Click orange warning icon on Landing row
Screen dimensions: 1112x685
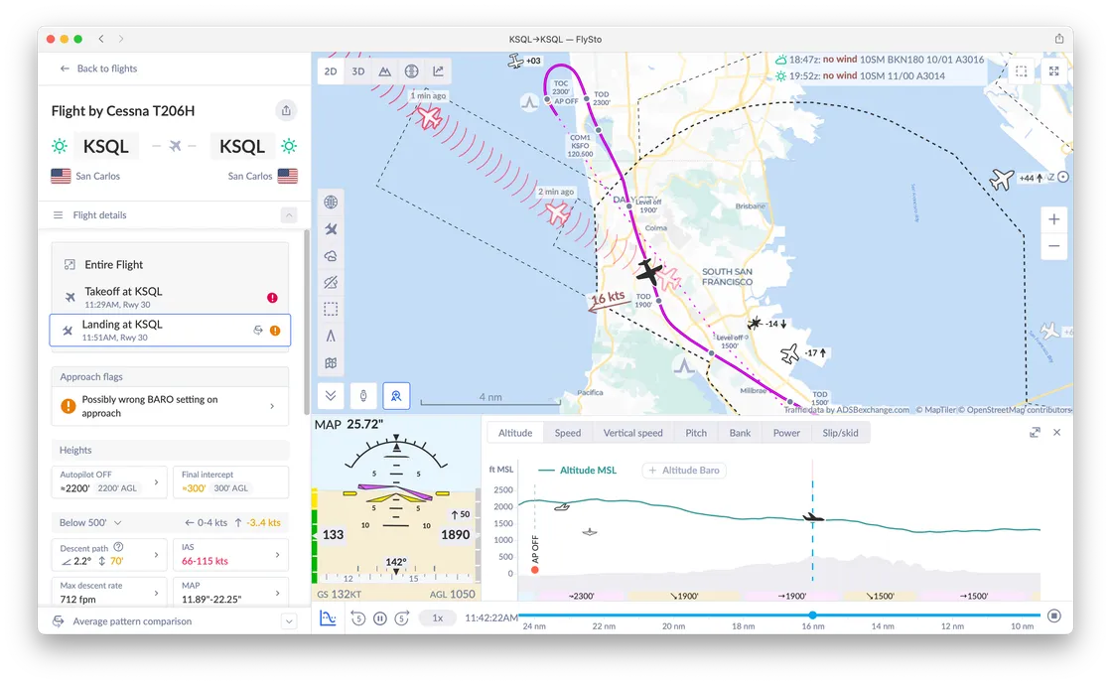tap(275, 331)
